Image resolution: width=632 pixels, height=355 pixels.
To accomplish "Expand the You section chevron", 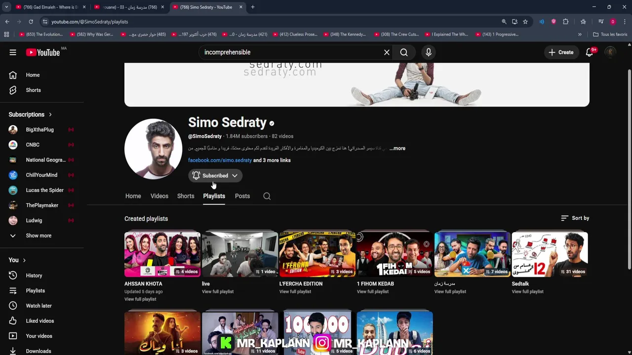I will [24, 260].
